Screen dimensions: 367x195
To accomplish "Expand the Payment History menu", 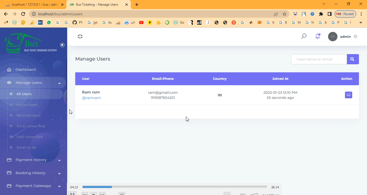I will pos(59,160).
